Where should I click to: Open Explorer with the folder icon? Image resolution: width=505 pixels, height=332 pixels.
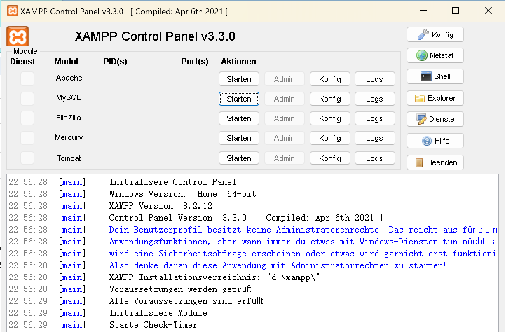pyautogui.click(x=435, y=98)
